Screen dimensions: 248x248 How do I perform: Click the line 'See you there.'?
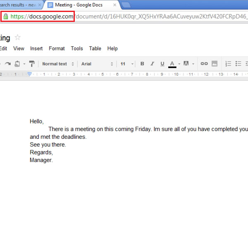coord(48,145)
